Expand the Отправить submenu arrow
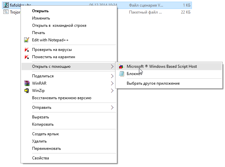This screenshot has width=225, height=167. [x=112, y=107]
